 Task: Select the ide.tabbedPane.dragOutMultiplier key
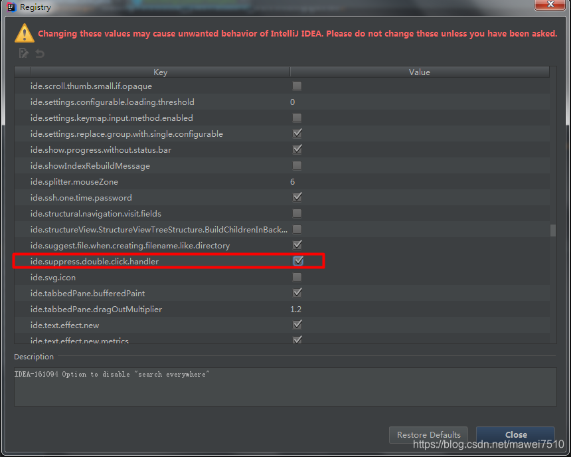pos(96,309)
